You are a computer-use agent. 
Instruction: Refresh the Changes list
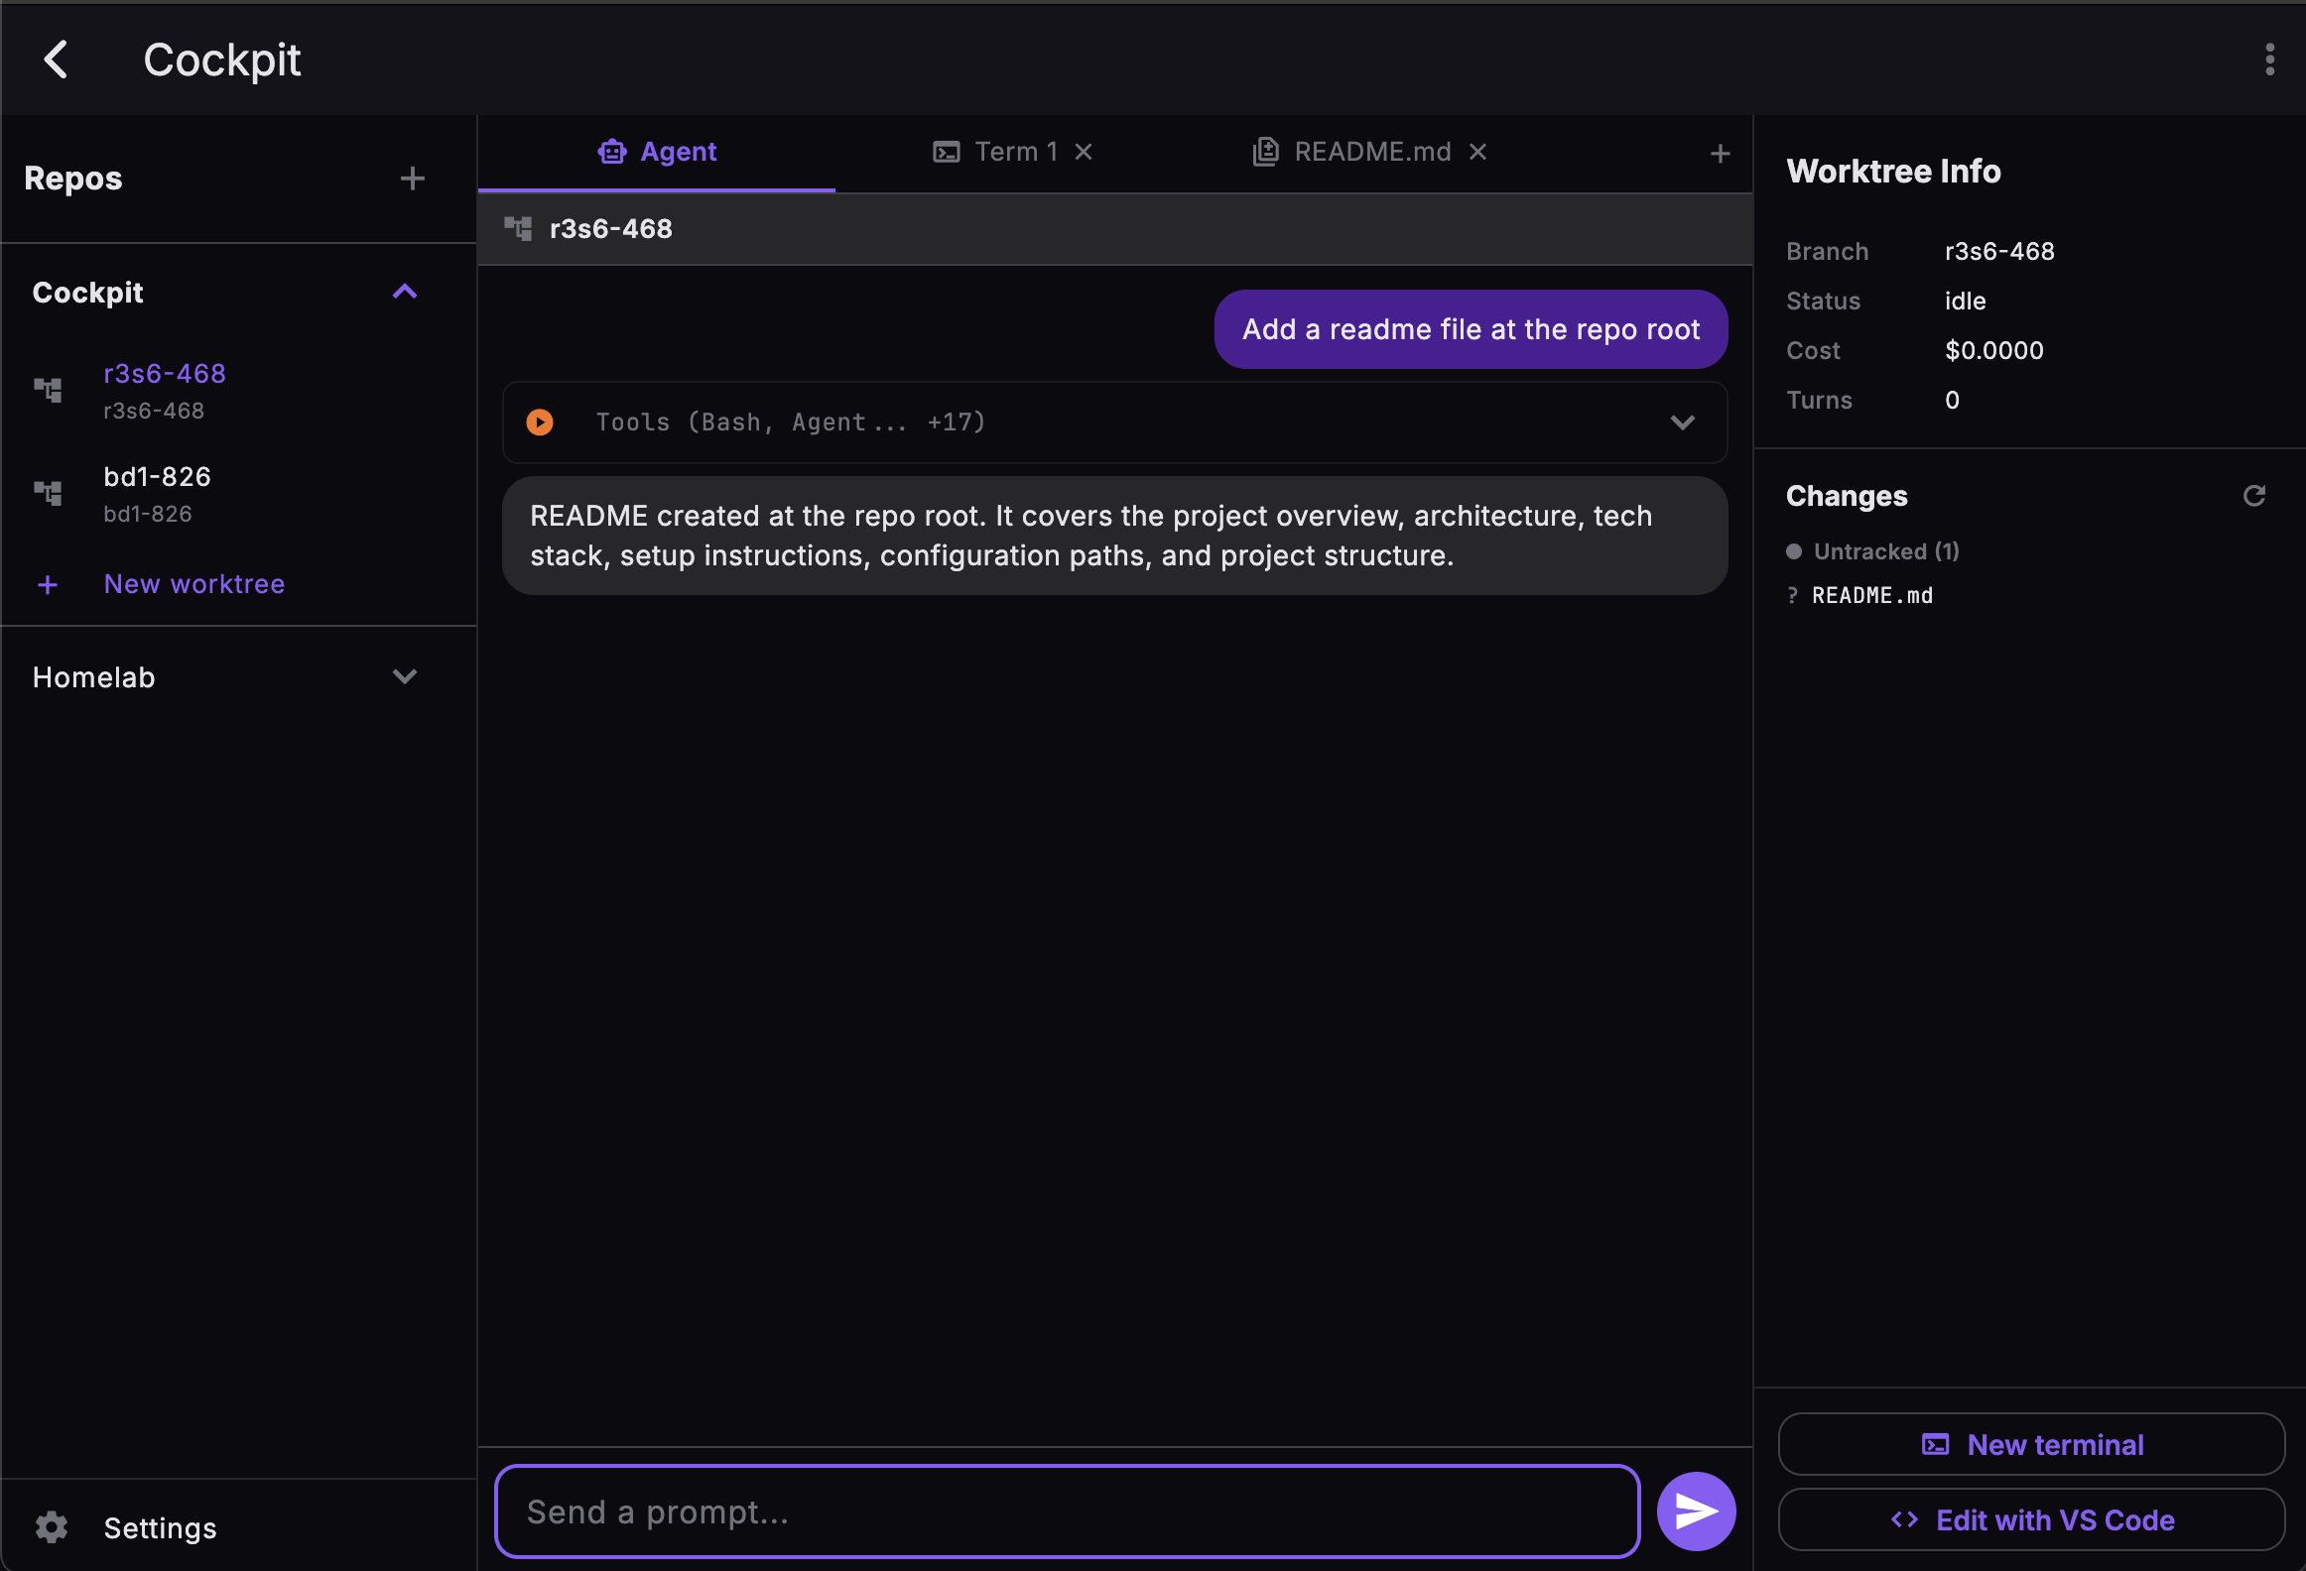pos(2254,496)
